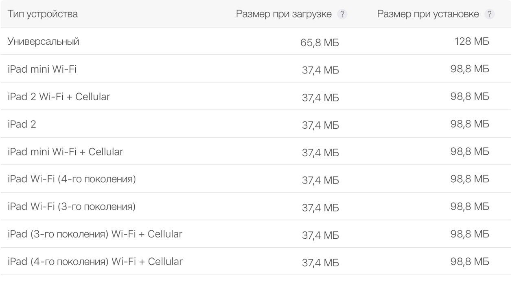Click iPad Wi-Fi (4-го поколения) row
The image size is (521, 287).
tap(72, 179)
